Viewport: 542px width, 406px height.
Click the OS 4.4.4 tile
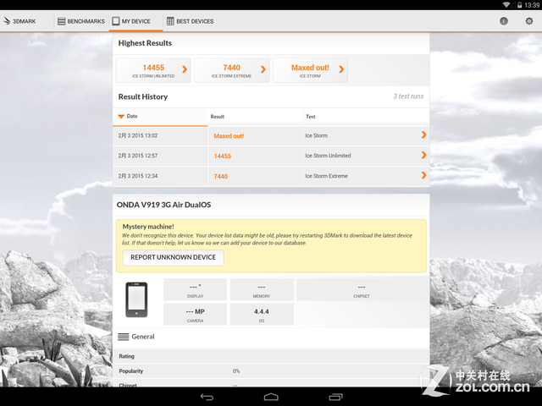tap(262, 315)
